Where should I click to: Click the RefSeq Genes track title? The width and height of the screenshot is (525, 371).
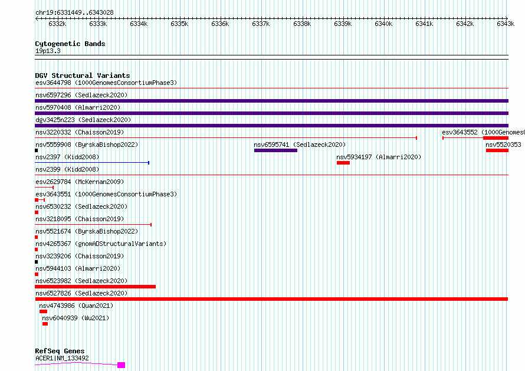(x=60, y=352)
